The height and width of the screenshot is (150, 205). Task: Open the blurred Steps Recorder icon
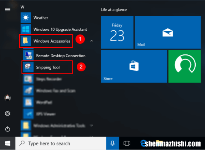[x=28, y=79]
